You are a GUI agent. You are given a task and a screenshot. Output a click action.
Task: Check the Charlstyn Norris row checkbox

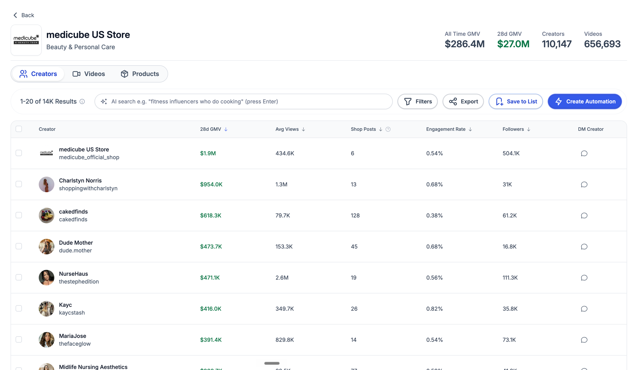[x=19, y=184]
